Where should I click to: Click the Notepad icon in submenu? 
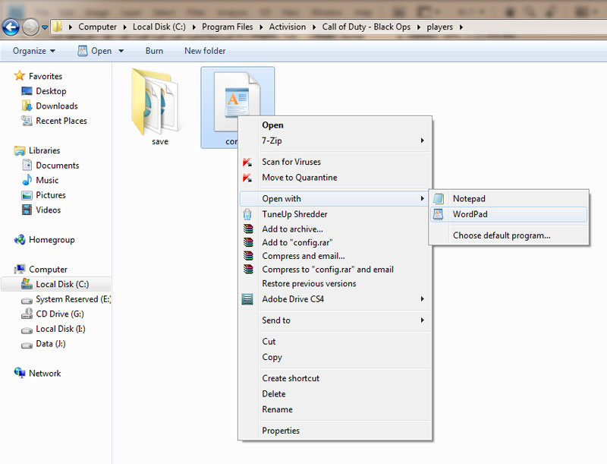click(439, 199)
